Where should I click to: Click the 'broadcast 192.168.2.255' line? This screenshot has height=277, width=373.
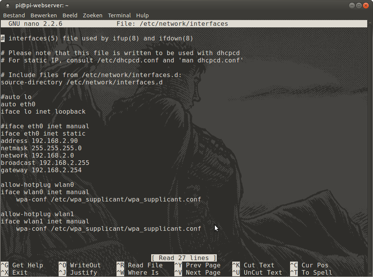(x=45, y=163)
